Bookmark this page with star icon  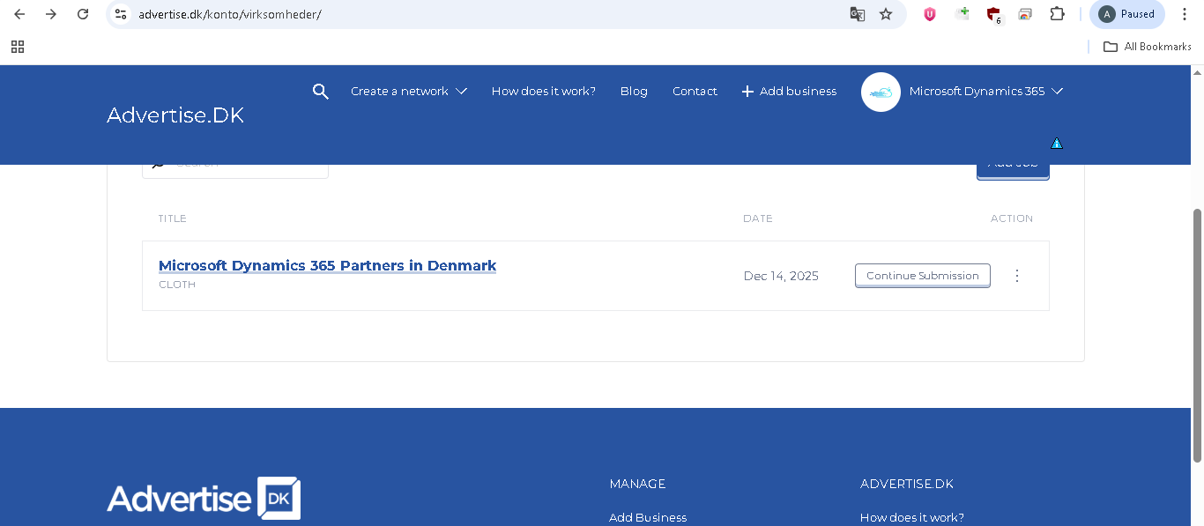[x=886, y=14]
